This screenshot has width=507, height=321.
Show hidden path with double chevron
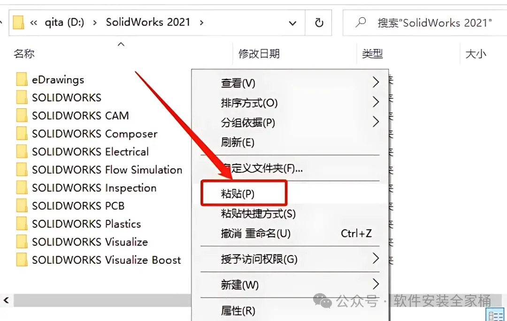point(34,22)
